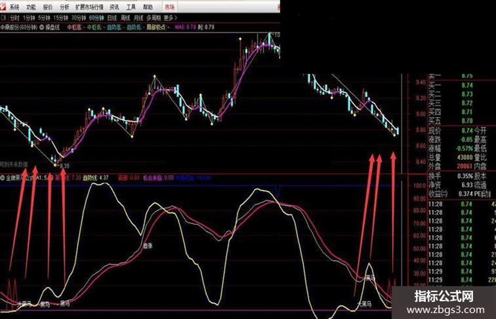Click the 中鼎股份(60分钟) chart title
This screenshot has width=496, height=319.
click(x=19, y=27)
